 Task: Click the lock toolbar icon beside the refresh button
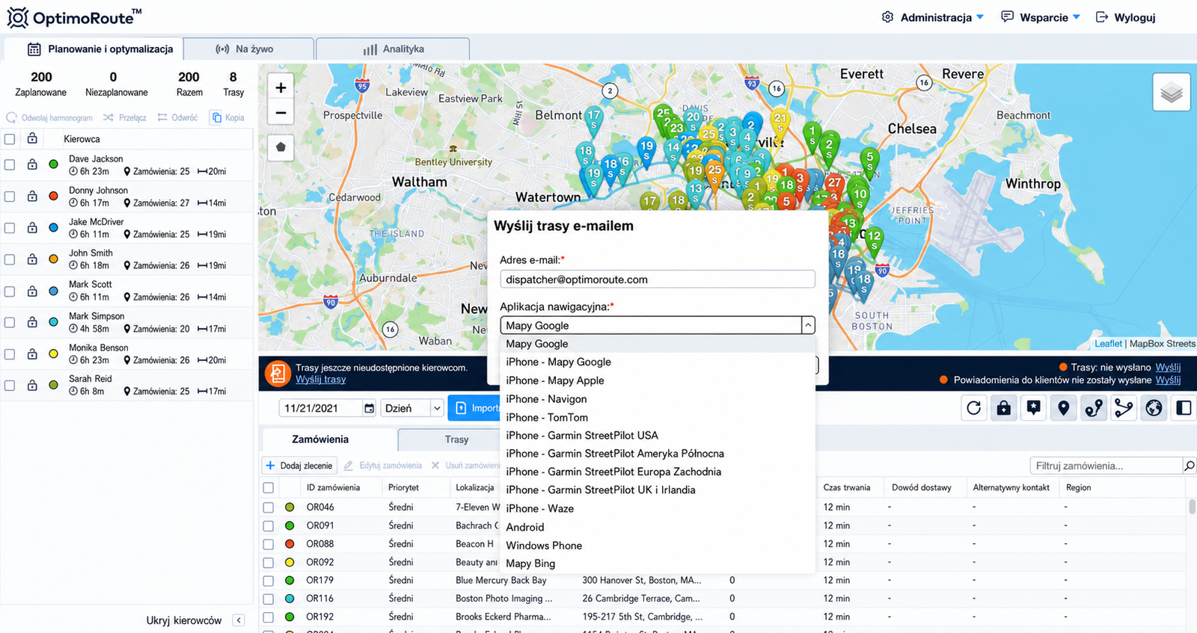(1003, 407)
